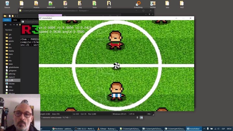Image resolution: width=233 pixels, height=131 pixels.
Task: Select the main.r3 file
Action: click(x=11, y=77)
